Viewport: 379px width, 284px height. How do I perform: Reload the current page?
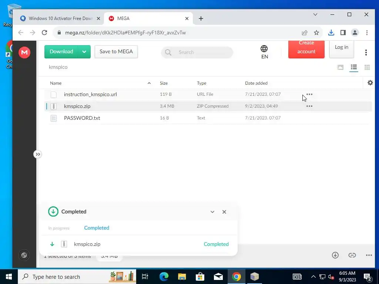coord(44,33)
